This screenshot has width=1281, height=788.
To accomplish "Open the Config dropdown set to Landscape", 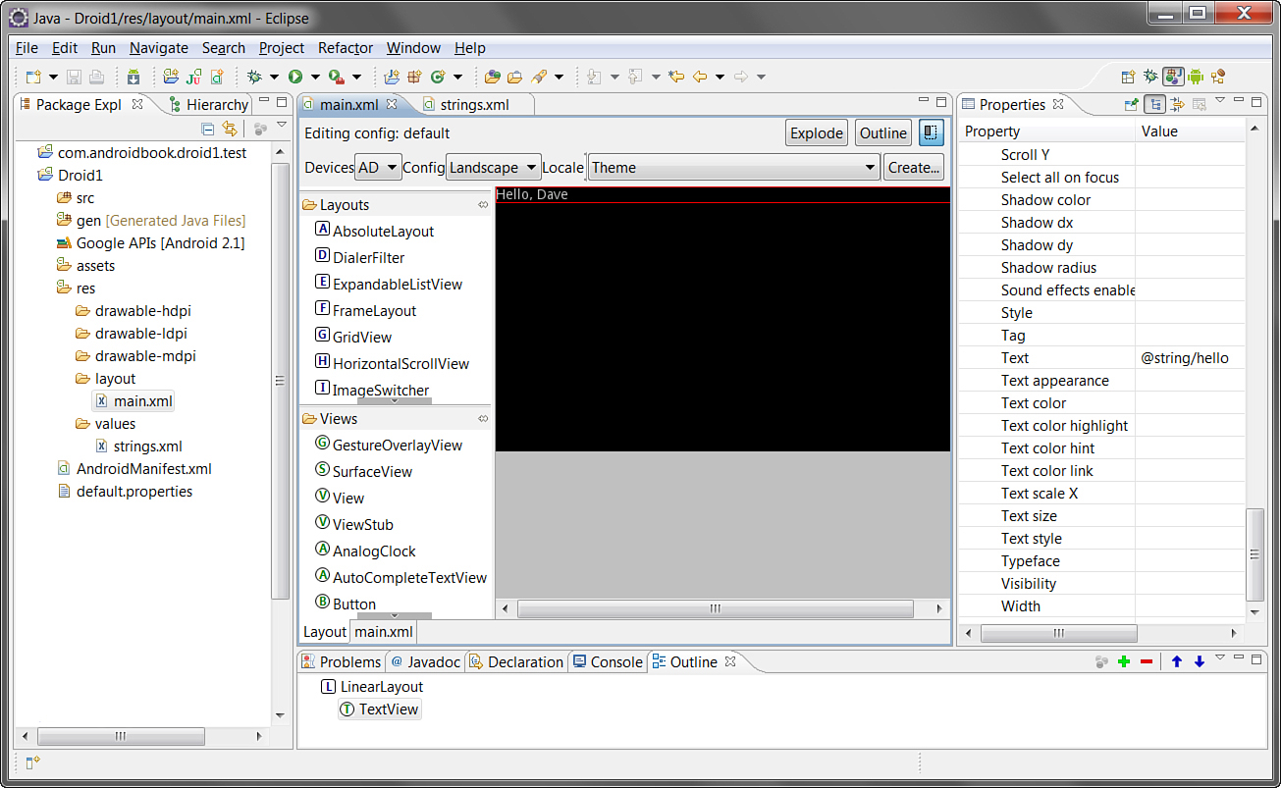I will coord(493,168).
